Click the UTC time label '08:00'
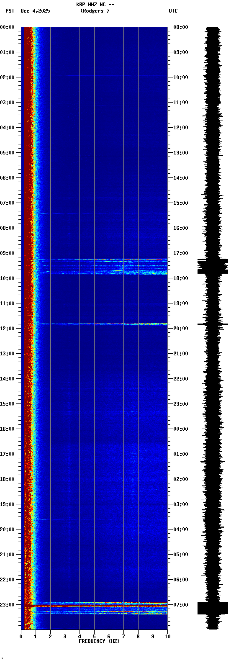Viewport: 231px width, 663px height. [181, 27]
